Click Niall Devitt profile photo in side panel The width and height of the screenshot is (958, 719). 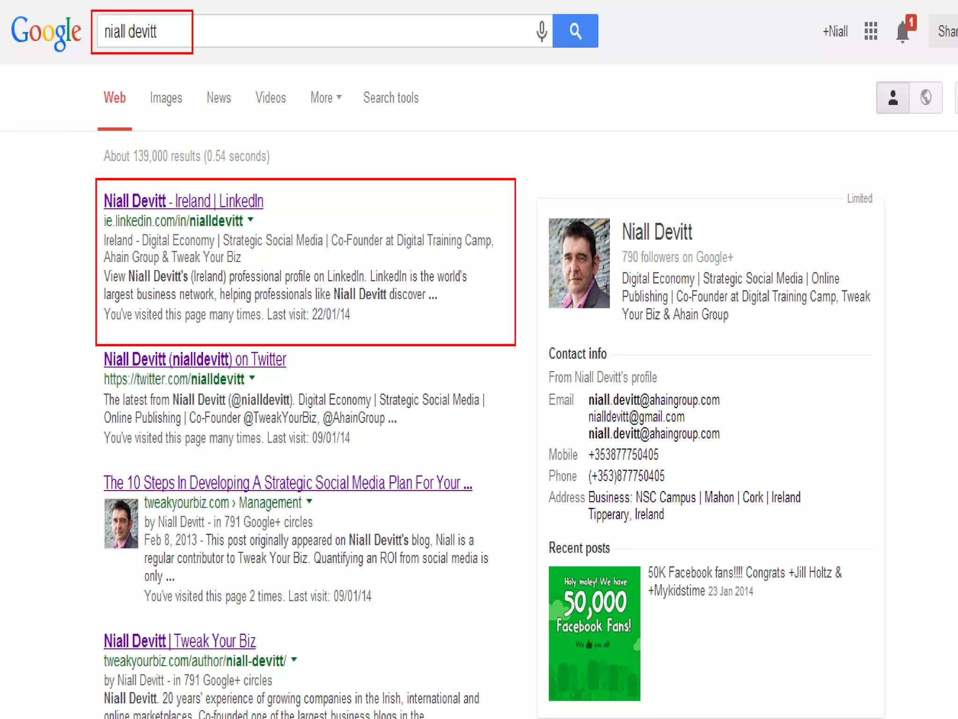579,263
